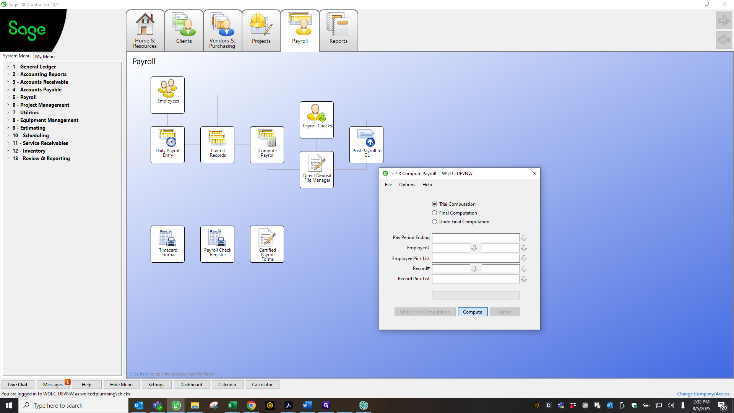The width and height of the screenshot is (734, 413).
Task: Open Microsoft Word from the taskbar
Action: tap(307, 405)
